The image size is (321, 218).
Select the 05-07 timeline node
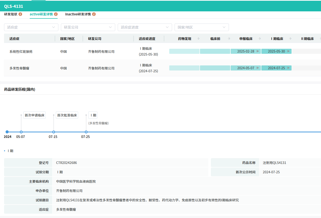pos(21,132)
